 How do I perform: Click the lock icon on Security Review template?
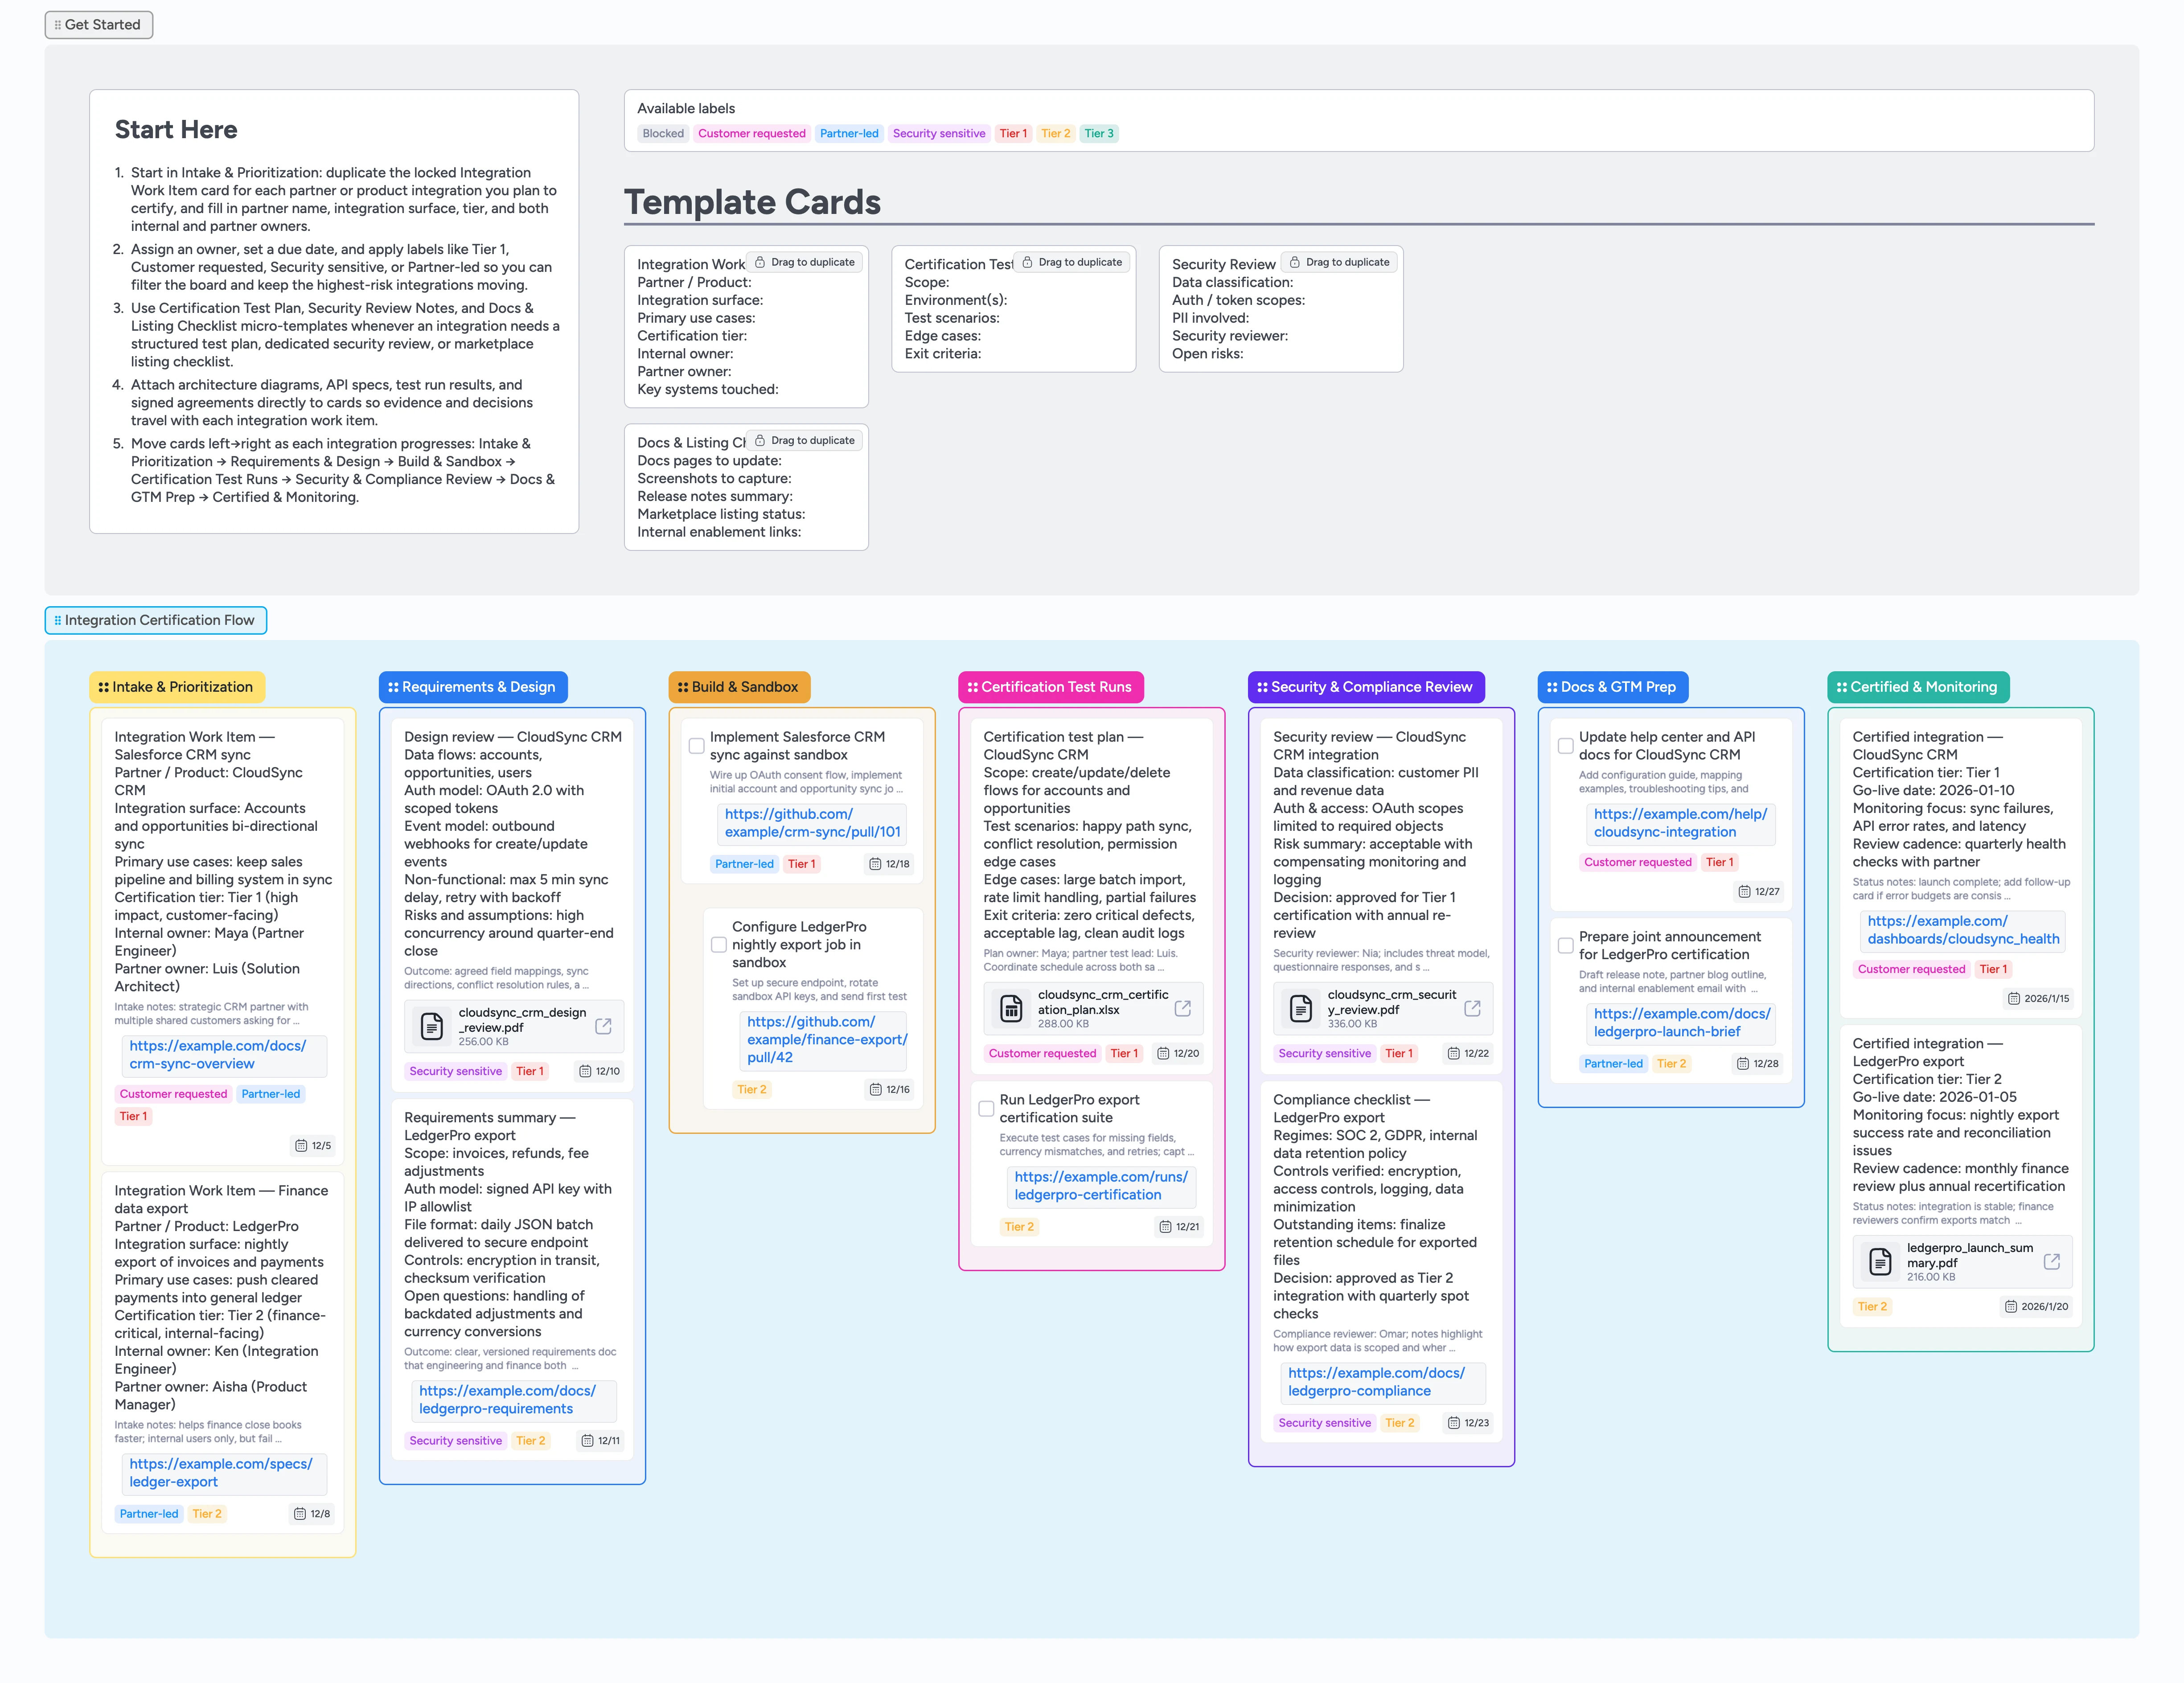pyautogui.click(x=1294, y=261)
